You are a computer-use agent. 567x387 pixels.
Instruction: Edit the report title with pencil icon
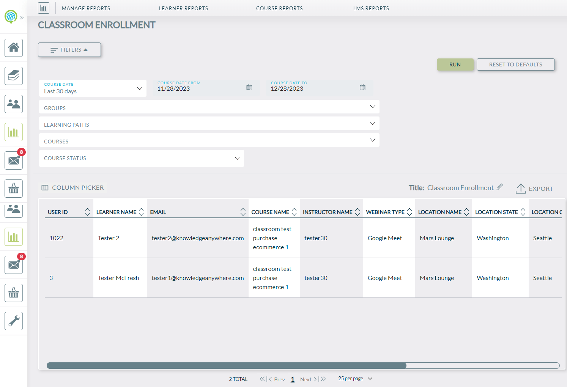coord(500,187)
